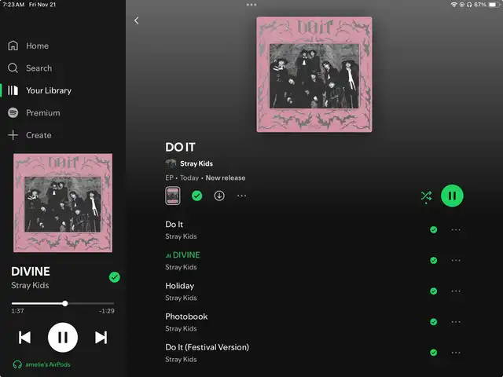Go to the previous track
Viewport: 503px width, 377px height.
[x=24, y=338]
